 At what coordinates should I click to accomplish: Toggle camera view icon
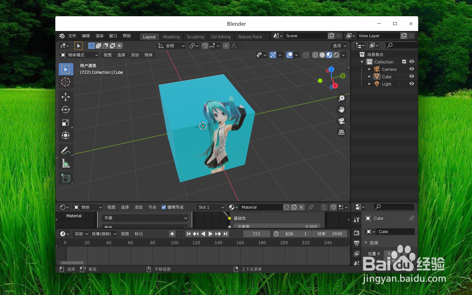click(341, 121)
